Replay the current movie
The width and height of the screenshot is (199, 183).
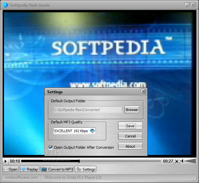pyautogui.click(x=30, y=169)
